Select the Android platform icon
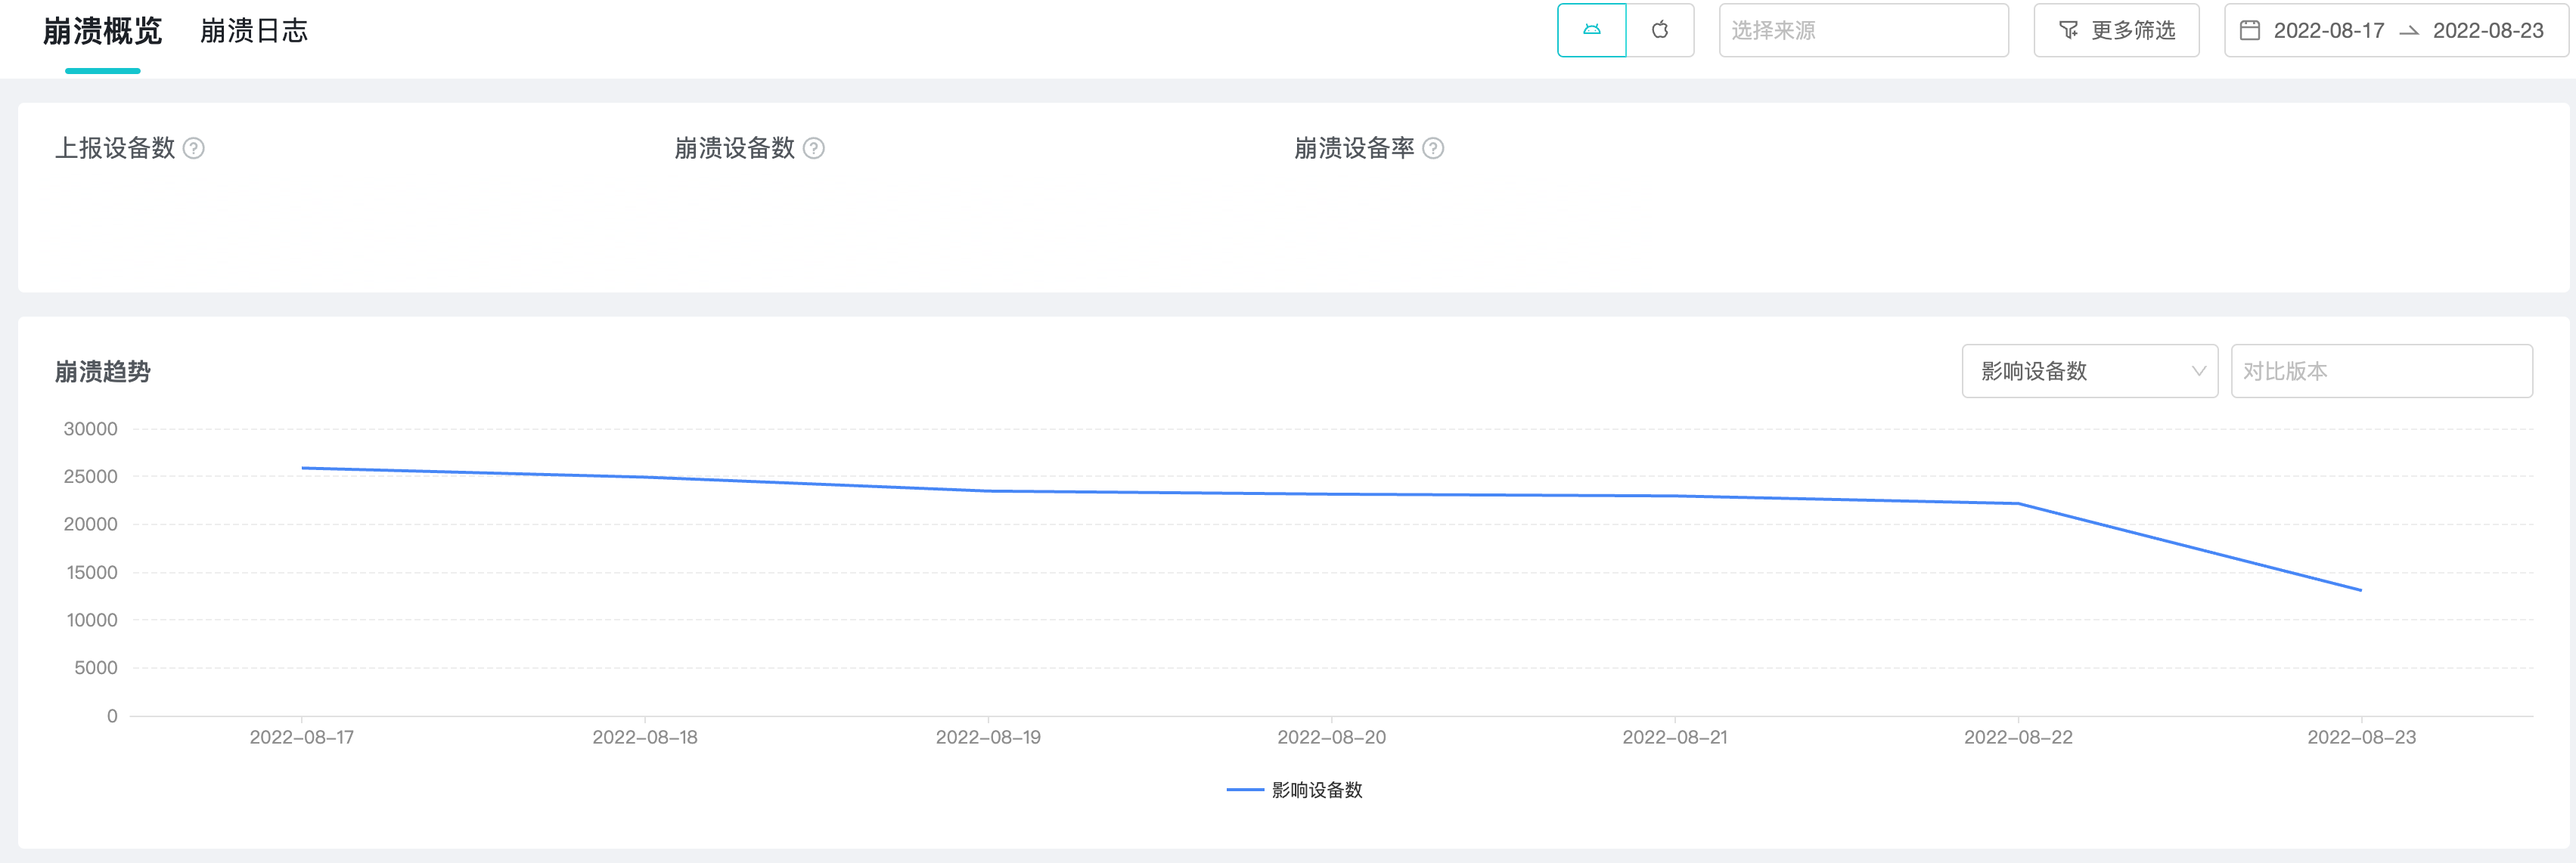Screen dimensions: 2576x863 pyautogui.click(x=1592, y=30)
